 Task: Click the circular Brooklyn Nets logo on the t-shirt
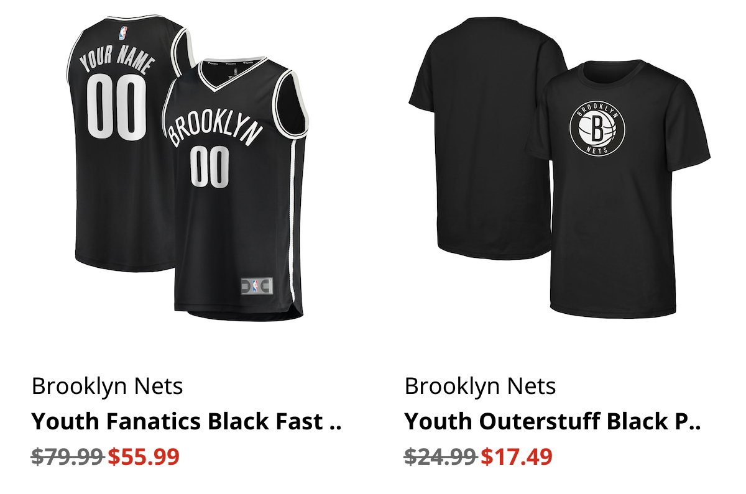(597, 129)
